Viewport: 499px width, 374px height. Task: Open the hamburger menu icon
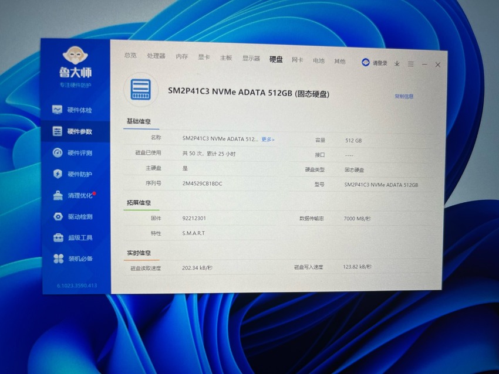(411, 64)
